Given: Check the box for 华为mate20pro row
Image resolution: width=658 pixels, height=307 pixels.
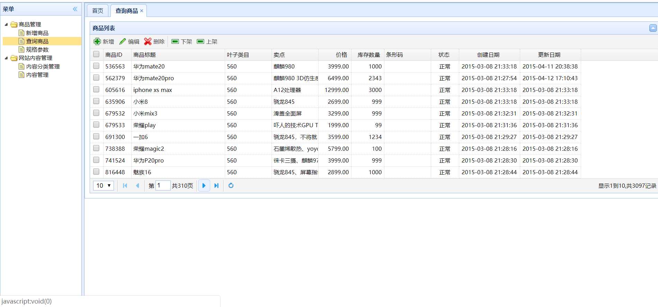Looking at the screenshot, I should [96, 77].
